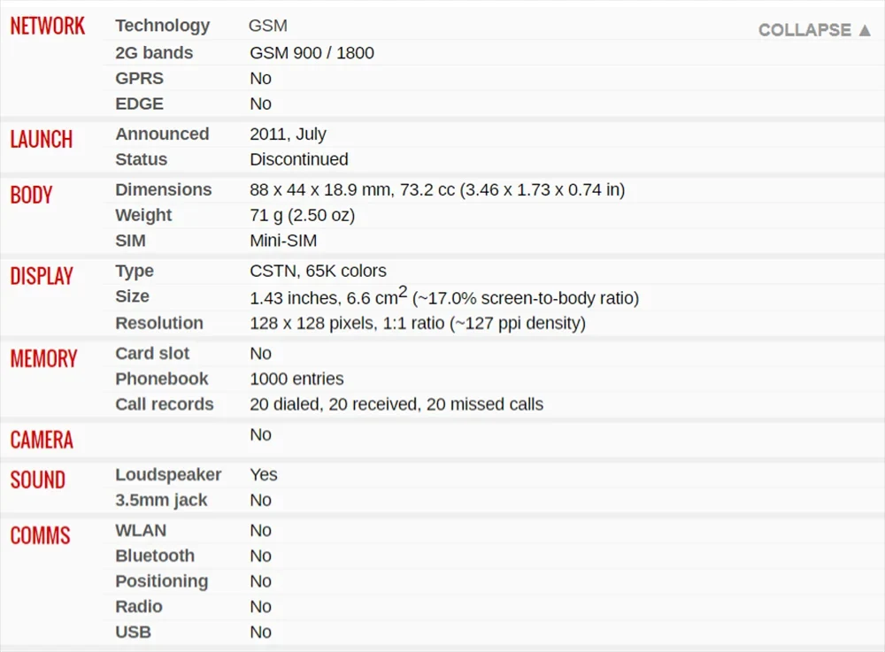
Task: Click the Call records label
Action: pos(165,405)
